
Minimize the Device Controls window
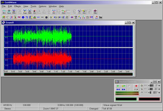tap(151, 82)
